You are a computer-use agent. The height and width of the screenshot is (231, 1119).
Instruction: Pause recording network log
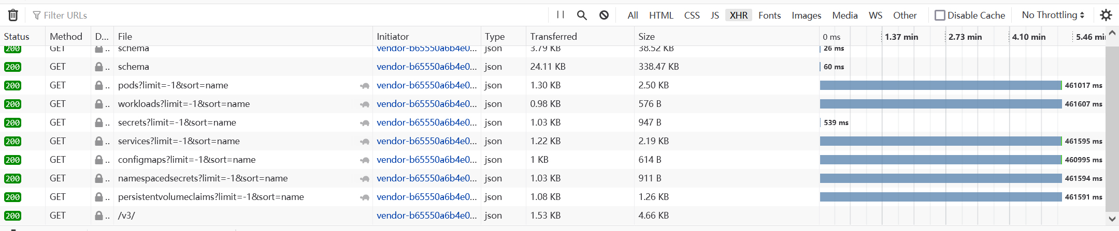click(561, 15)
